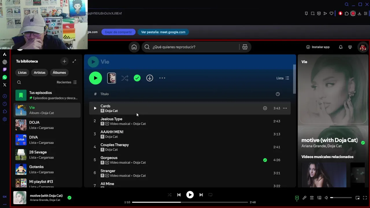
Task: Play the Vie album with the large green button
Action: click(95, 78)
